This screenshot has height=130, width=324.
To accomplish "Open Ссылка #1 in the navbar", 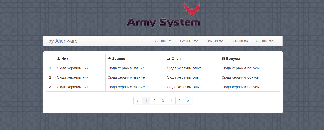I will [164, 41].
